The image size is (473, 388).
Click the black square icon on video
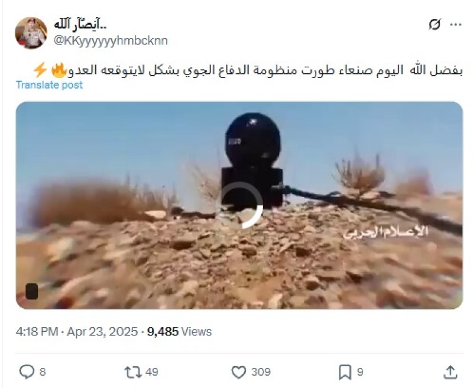(32, 291)
